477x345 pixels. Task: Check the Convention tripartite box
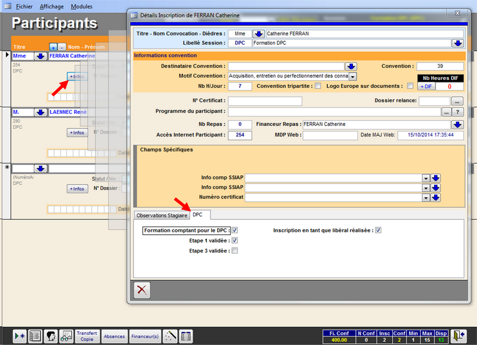[318, 86]
